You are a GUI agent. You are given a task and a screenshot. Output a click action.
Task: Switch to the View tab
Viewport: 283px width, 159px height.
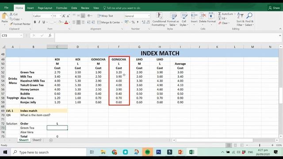coord(96,8)
